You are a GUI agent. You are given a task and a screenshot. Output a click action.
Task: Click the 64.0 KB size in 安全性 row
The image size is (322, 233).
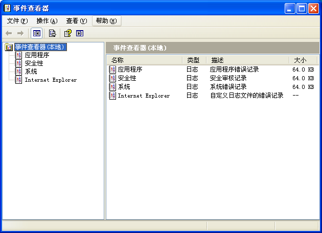pos(303,78)
